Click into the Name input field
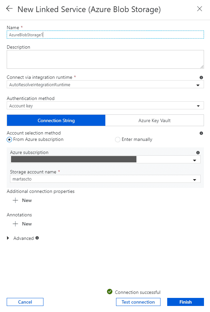Viewport: 210px width, 312px height. 105,35
